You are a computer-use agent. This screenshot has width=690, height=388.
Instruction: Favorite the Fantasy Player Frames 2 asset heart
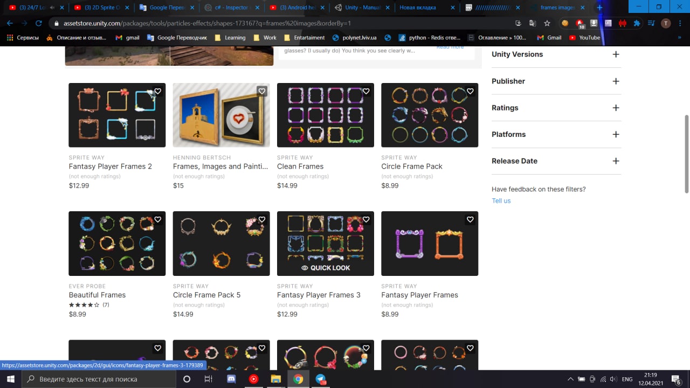158,91
